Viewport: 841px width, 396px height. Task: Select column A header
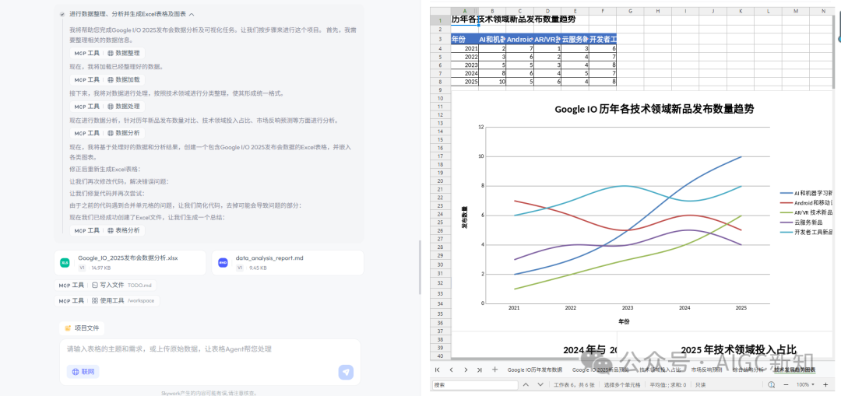[x=464, y=11]
